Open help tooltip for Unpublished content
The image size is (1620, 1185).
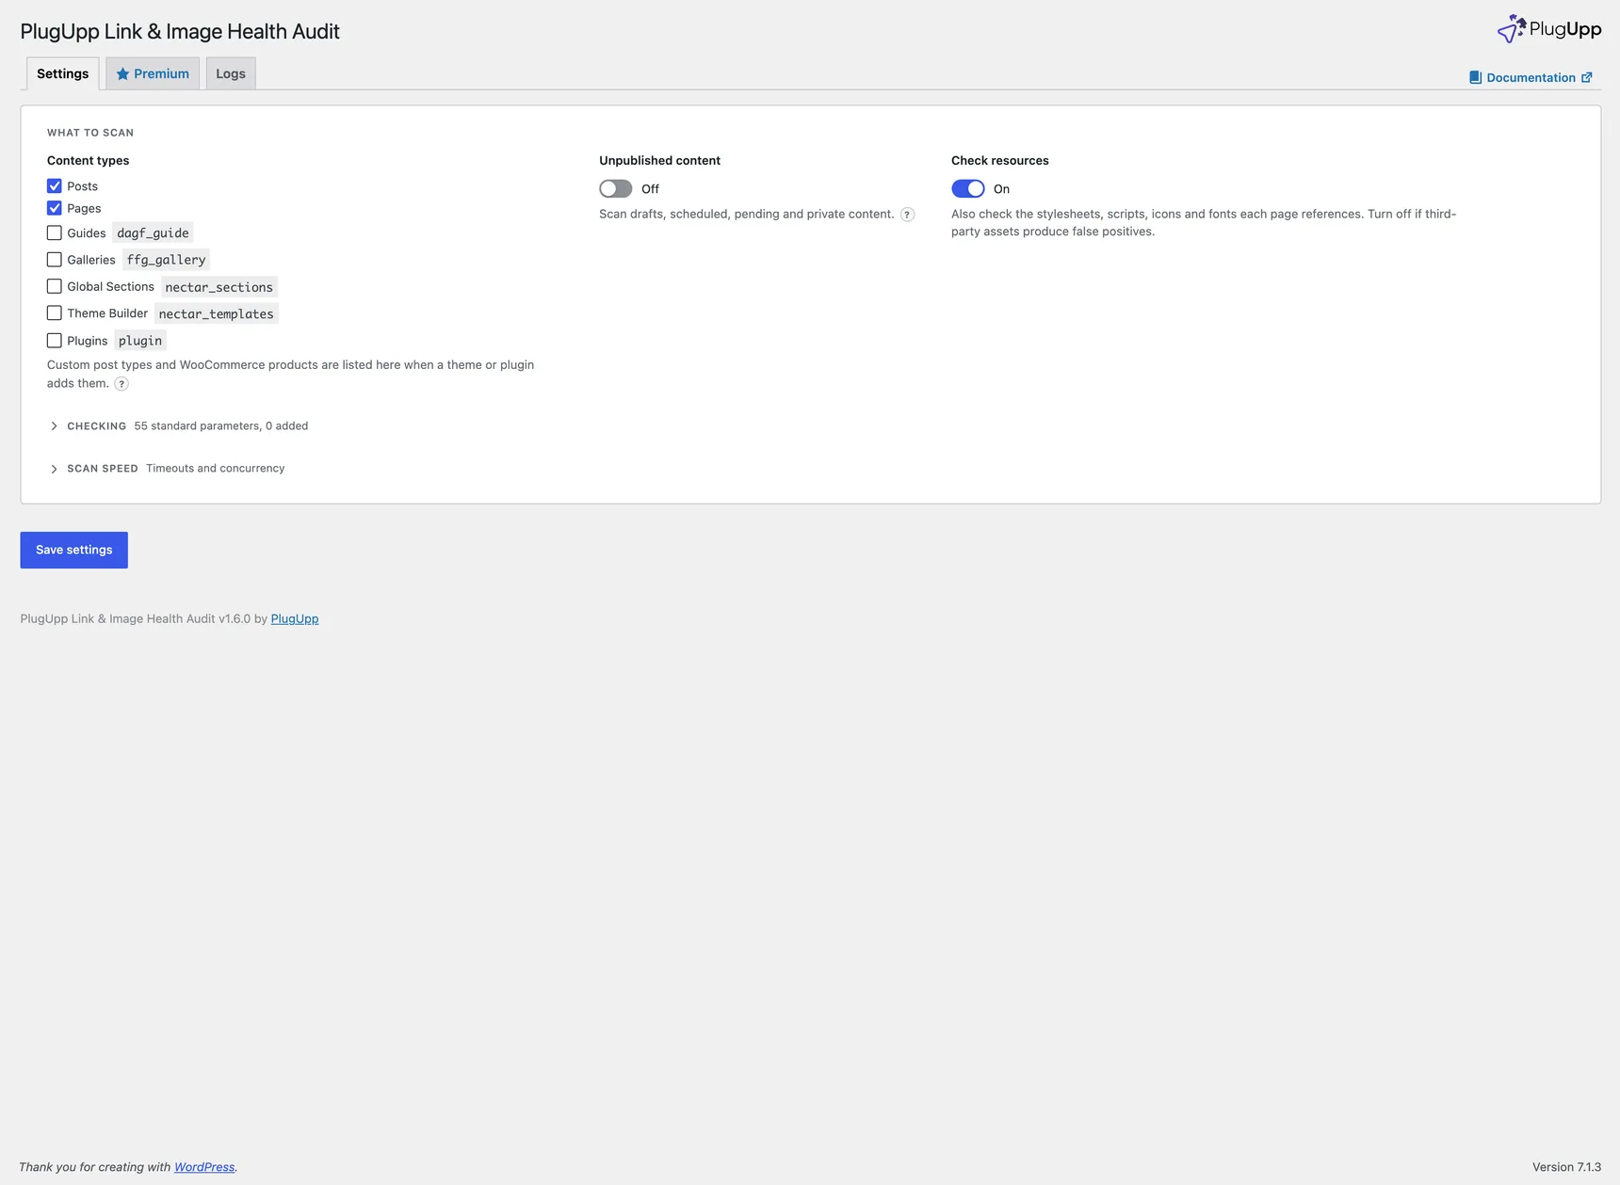907,215
